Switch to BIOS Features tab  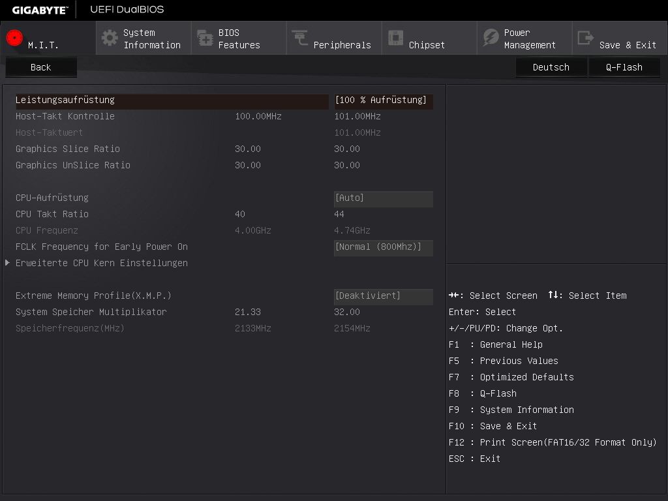tap(239, 38)
